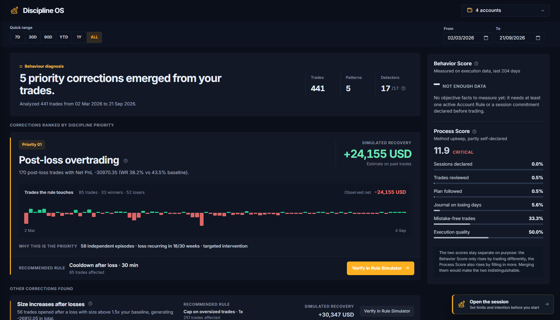Click the Post-loss overtrading info icon
560x320 pixels.
point(125,161)
